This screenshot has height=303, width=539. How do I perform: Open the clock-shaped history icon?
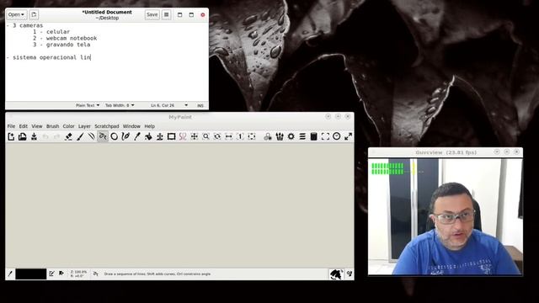(x=337, y=136)
